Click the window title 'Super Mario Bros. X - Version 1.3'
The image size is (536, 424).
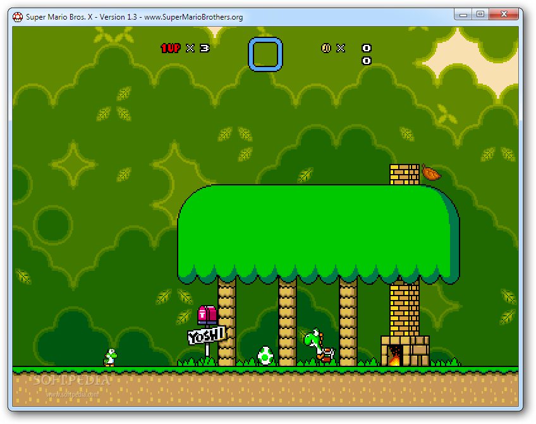[x=82, y=16]
